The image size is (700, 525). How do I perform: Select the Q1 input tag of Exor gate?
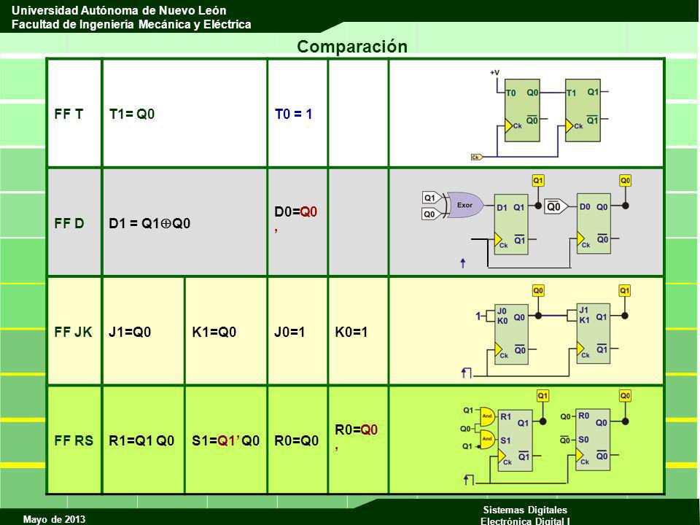tap(431, 198)
